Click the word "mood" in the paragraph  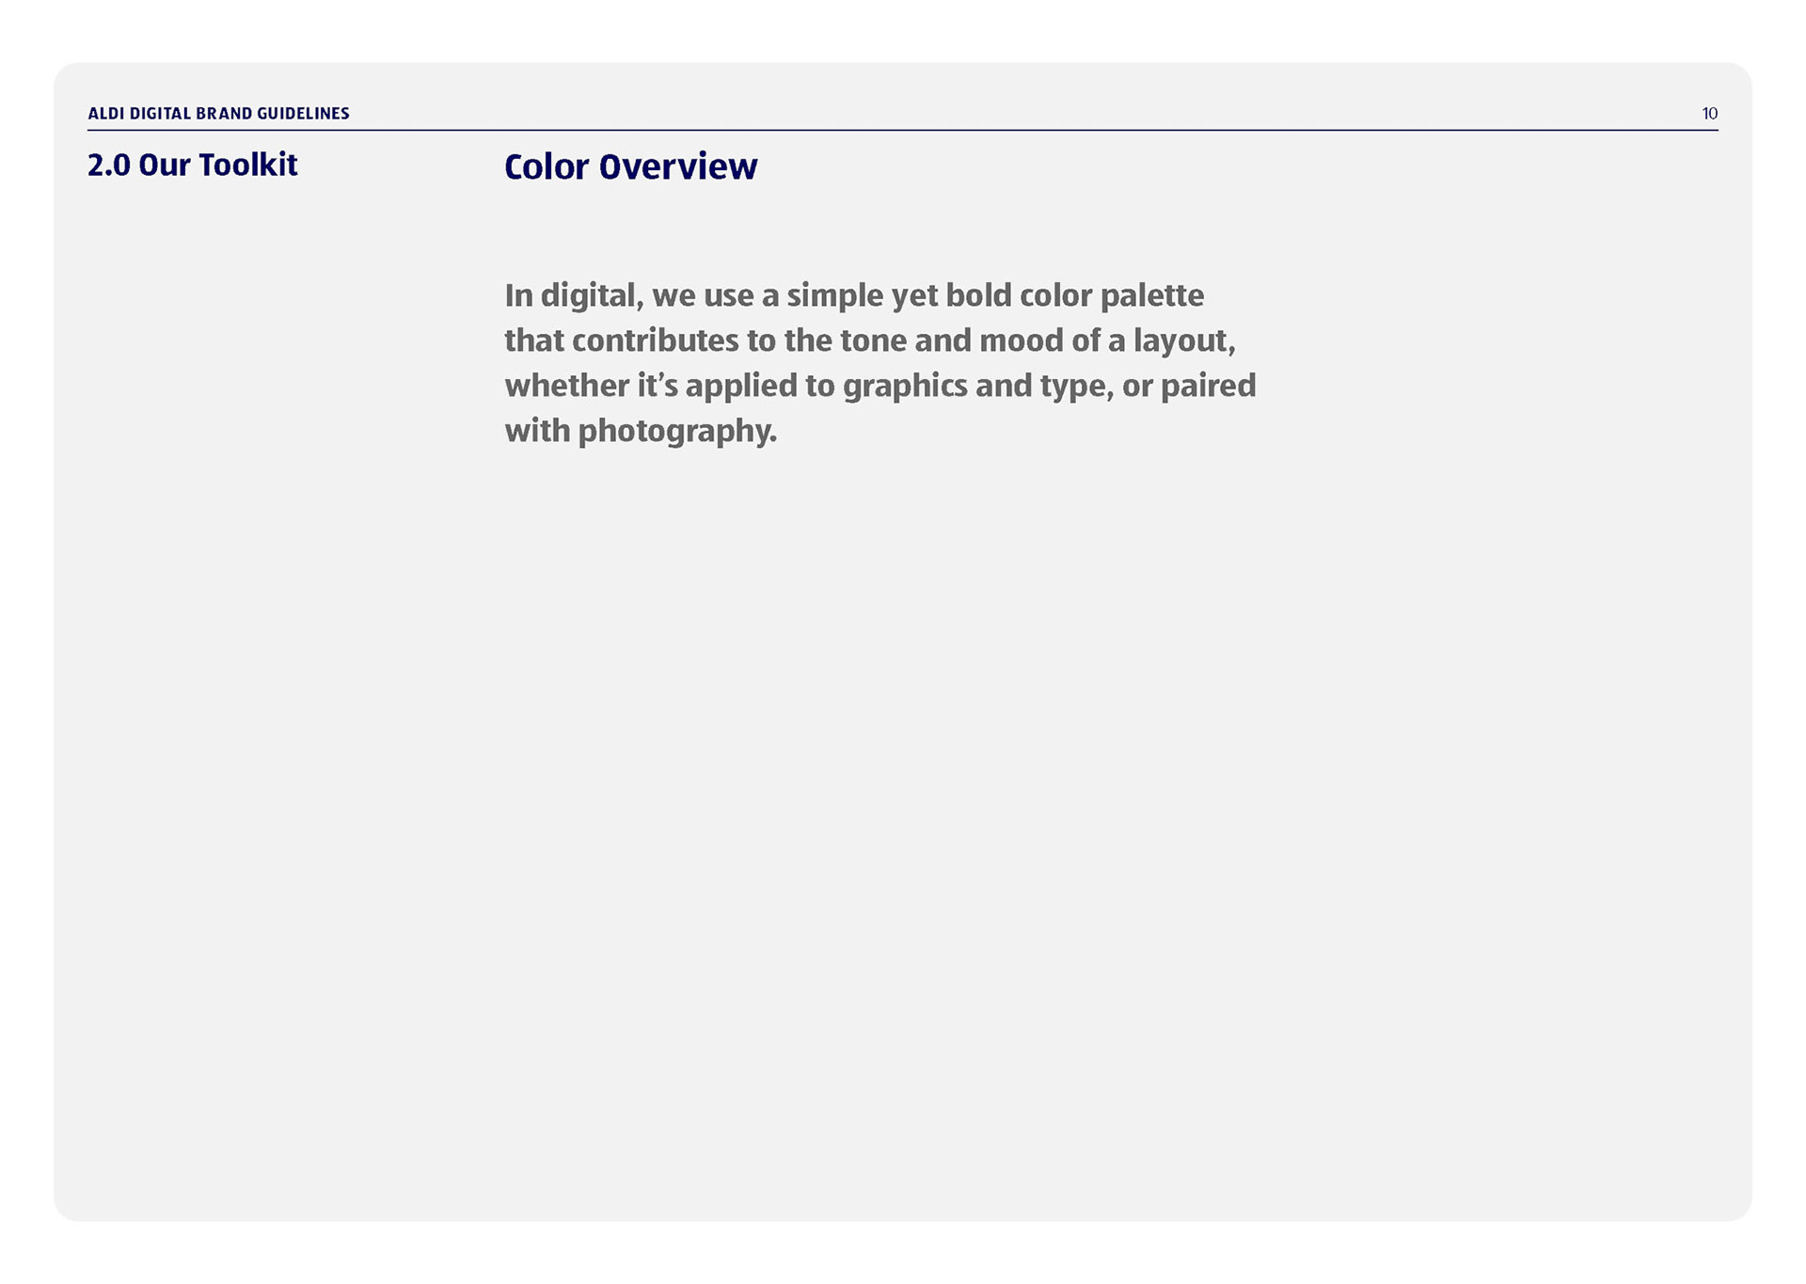[x=1021, y=341]
